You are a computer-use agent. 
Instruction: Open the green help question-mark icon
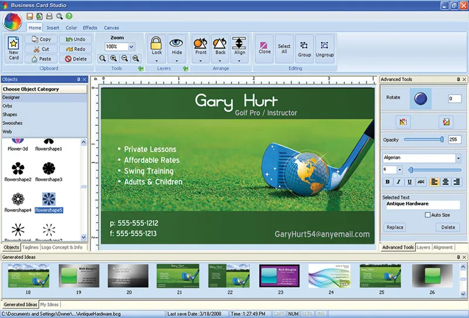(x=69, y=16)
